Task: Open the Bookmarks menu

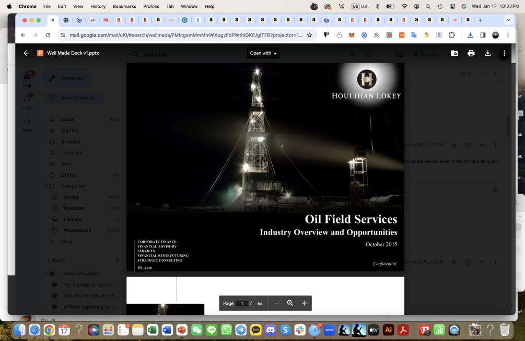Action: (124, 6)
